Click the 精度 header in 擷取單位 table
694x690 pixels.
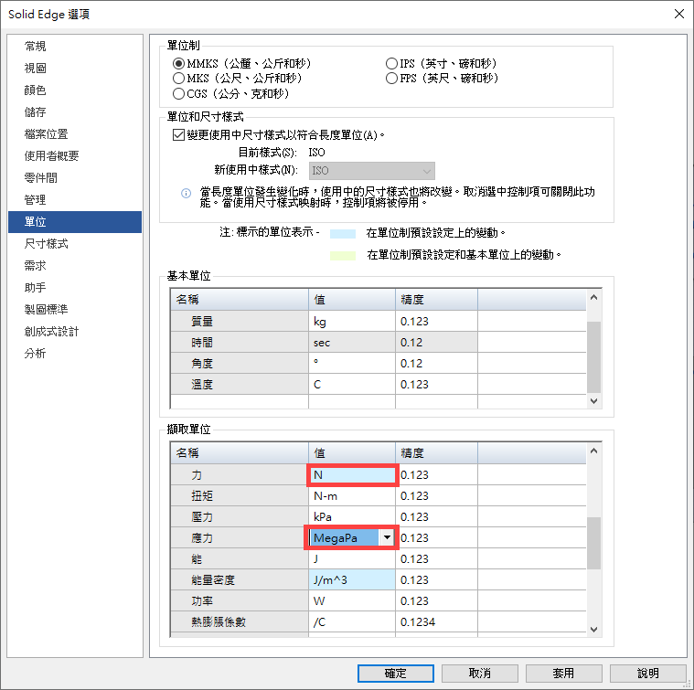point(436,453)
